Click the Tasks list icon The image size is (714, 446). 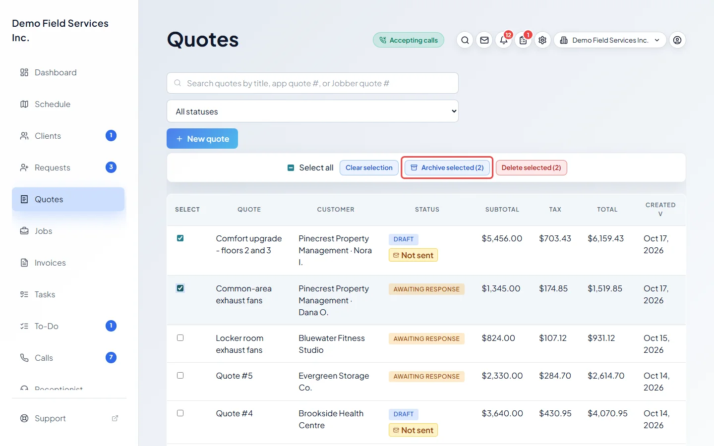24,294
